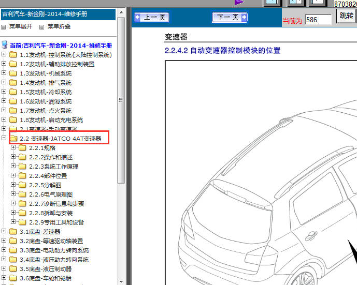357x285 pixels.
Task: Click the folder icon of 1.5发动机-冷却系统
Action: point(13,92)
